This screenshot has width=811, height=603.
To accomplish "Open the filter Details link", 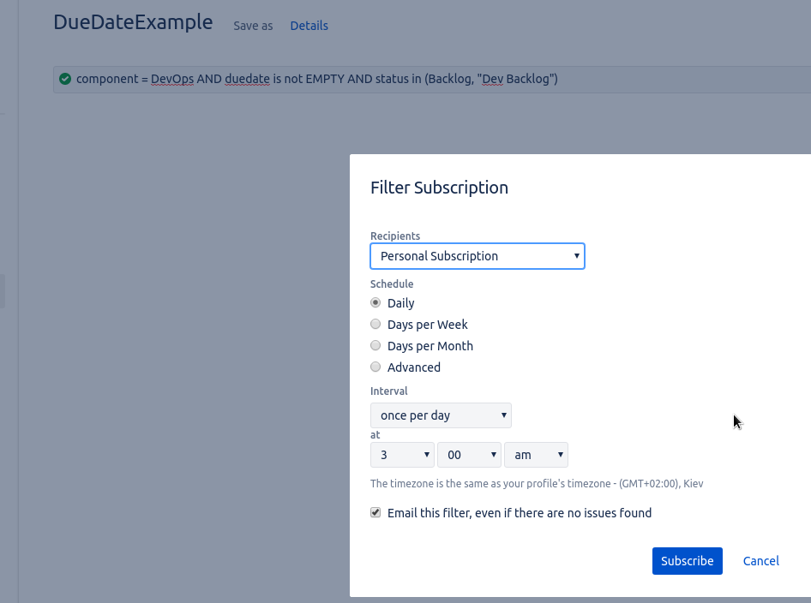I will pyautogui.click(x=309, y=26).
